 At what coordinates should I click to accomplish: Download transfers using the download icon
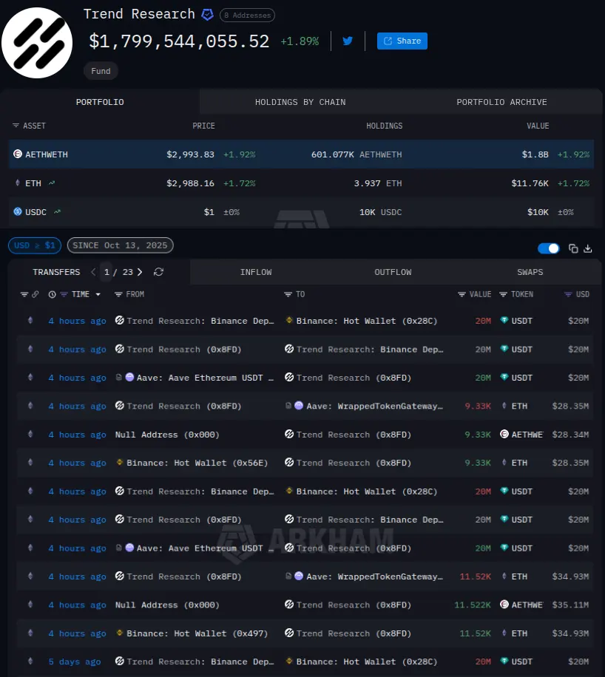(589, 248)
